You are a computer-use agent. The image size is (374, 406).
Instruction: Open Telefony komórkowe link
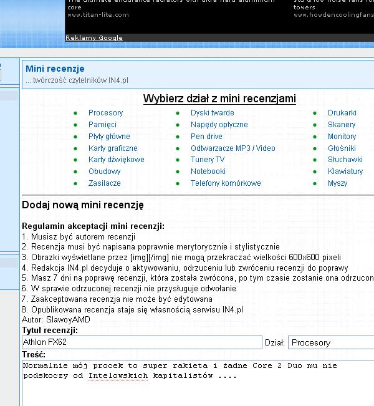click(226, 183)
